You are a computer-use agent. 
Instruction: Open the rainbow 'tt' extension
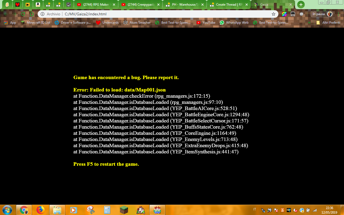click(284, 14)
